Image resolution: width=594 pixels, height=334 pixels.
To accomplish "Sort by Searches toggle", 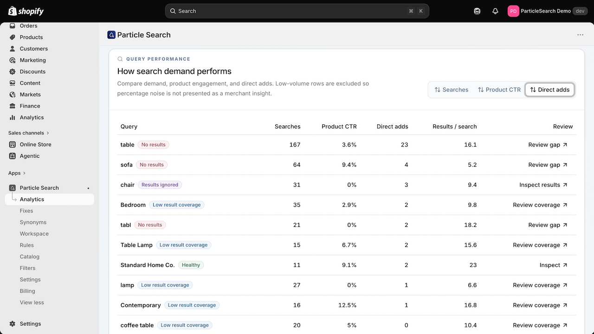I will tap(452, 90).
